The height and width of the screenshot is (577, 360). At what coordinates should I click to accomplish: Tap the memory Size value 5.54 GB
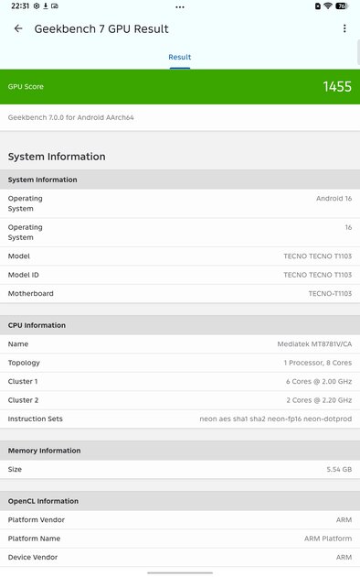point(339,470)
